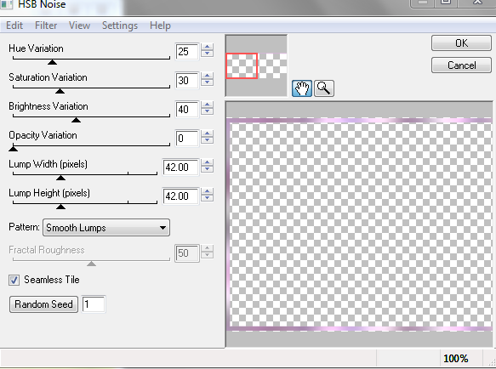Image resolution: width=496 pixels, height=369 pixels.
Task: Select the hand pan tool
Action: point(302,88)
